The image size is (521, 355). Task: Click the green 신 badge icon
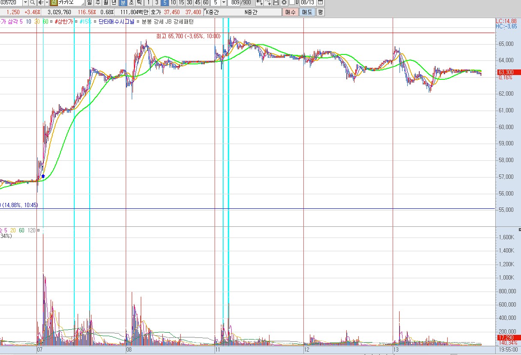point(54,3)
